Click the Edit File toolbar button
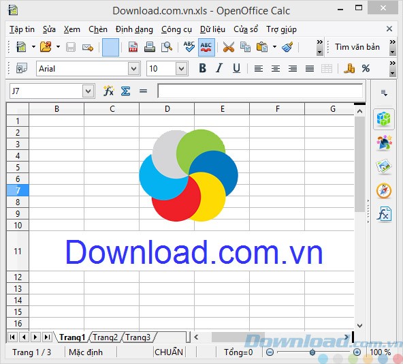Screen dimensions: 403x364 (x=110, y=47)
